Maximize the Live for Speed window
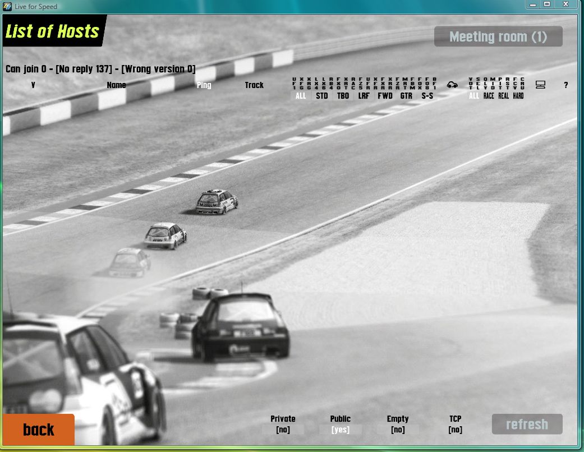The width and height of the screenshot is (584, 452). click(547, 4)
